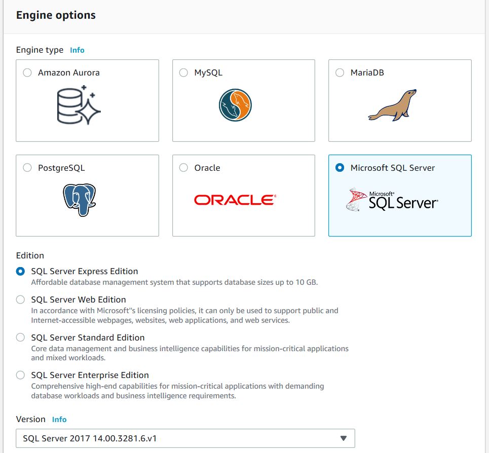Click the Oracle card label

207,168
